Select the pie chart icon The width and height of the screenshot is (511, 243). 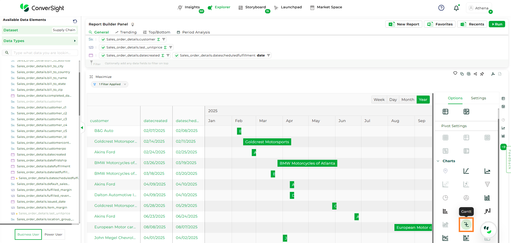(445, 198)
